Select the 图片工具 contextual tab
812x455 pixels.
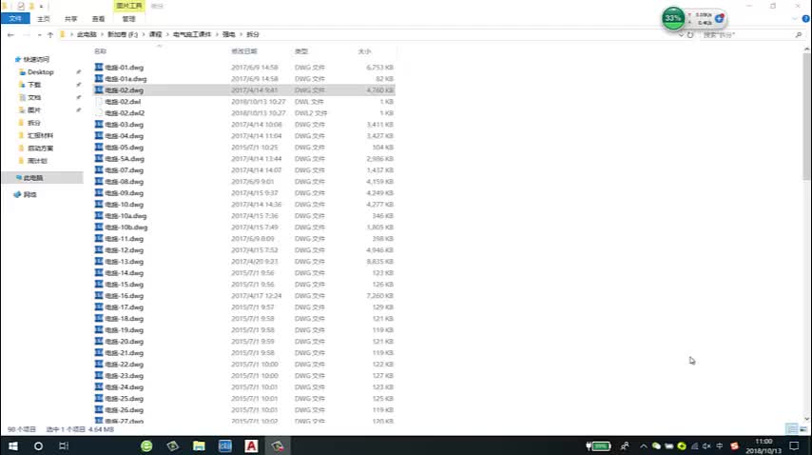pos(129,6)
